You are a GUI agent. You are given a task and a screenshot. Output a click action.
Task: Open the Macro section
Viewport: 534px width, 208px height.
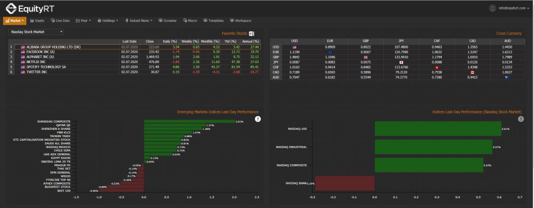(190, 21)
